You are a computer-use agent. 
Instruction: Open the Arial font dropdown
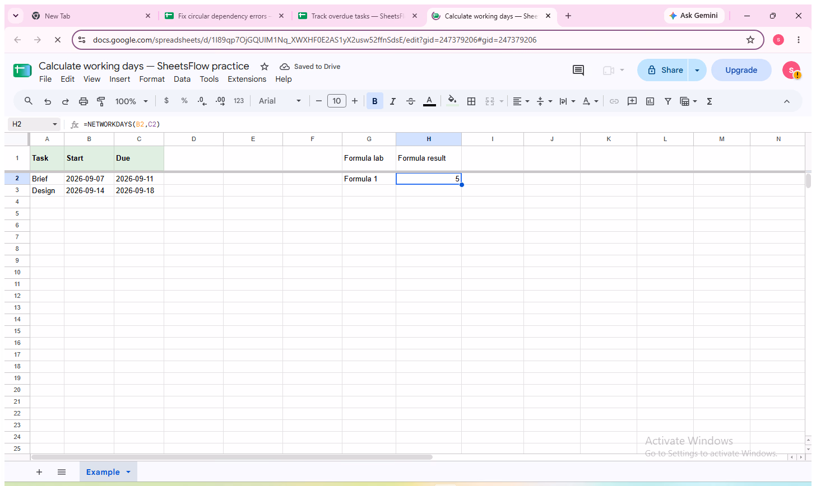tap(280, 101)
